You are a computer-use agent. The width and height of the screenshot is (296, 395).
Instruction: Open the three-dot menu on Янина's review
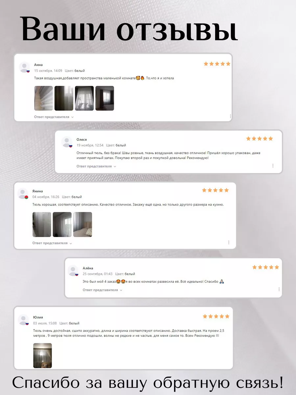[229, 242]
